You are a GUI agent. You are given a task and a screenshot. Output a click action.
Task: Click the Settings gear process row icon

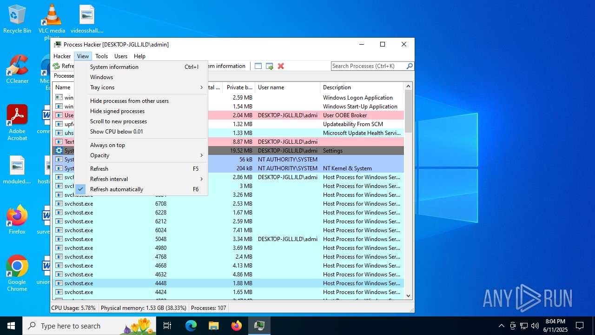coord(59,151)
